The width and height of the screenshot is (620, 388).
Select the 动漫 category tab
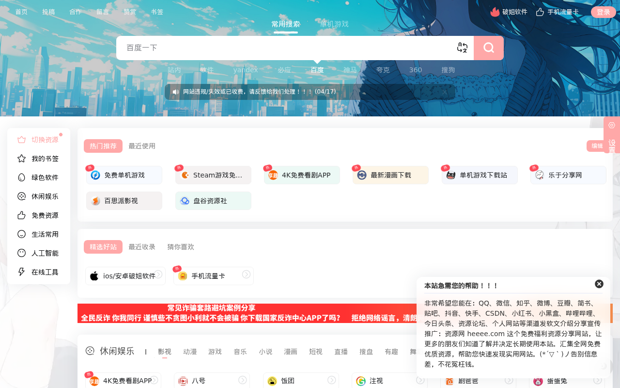(190, 352)
